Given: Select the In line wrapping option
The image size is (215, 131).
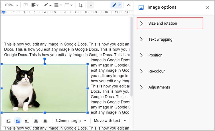Looking at the screenshot, I should [9, 121].
